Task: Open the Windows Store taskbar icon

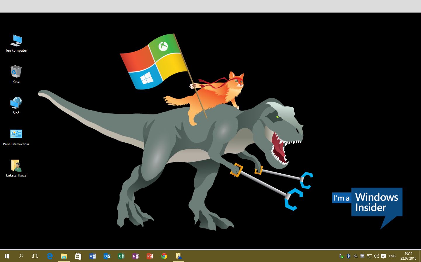Action: tap(78, 256)
